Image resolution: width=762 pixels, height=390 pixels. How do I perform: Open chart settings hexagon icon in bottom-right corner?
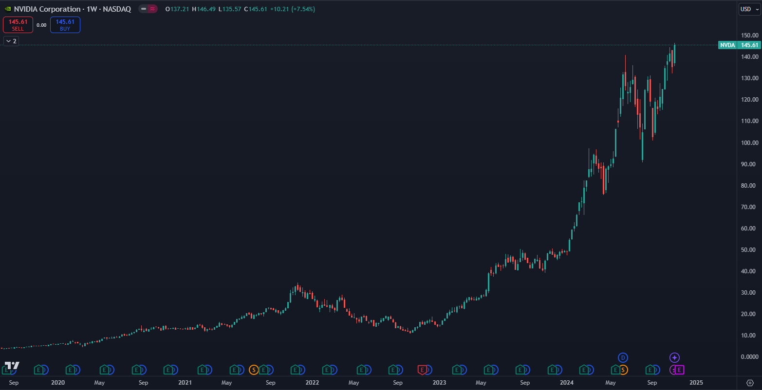click(x=750, y=383)
